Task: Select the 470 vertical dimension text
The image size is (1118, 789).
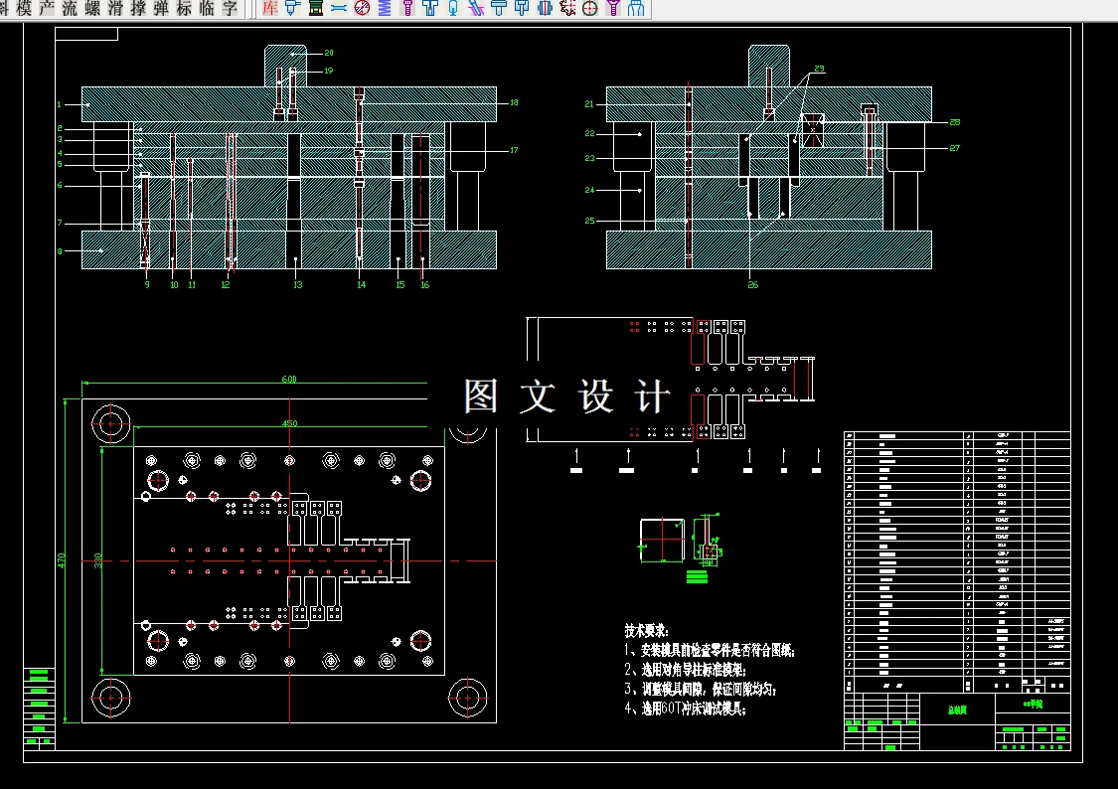Action: (62, 560)
